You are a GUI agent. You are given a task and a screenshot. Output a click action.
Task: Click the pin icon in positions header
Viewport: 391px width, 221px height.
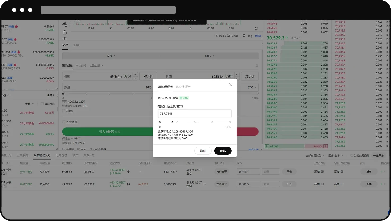pyautogui.click(x=8, y=163)
